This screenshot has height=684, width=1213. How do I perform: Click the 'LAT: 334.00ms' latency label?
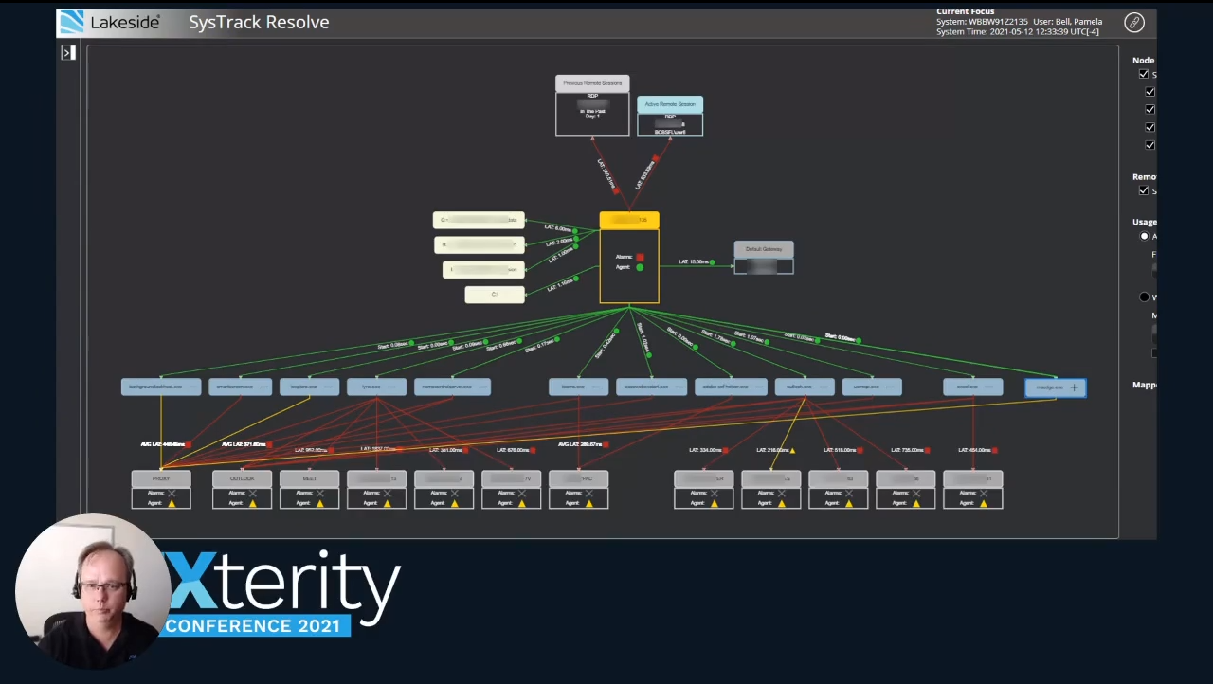(705, 450)
